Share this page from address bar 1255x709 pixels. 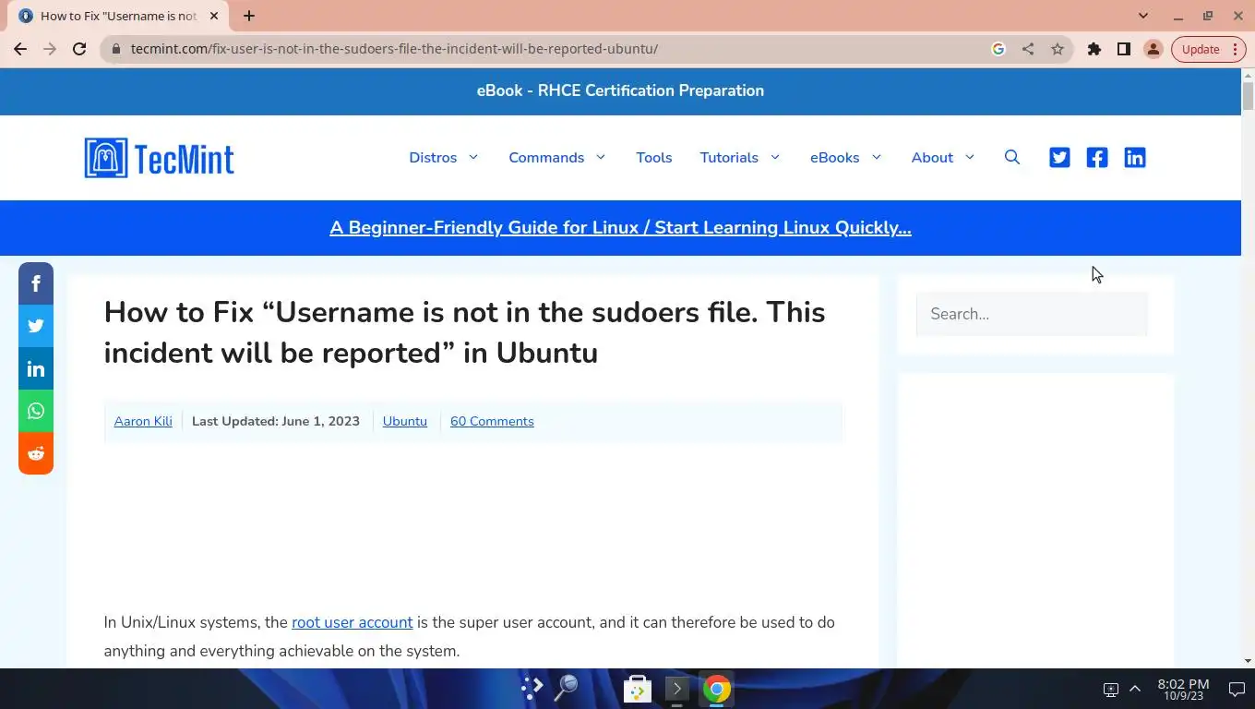(x=1028, y=49)
